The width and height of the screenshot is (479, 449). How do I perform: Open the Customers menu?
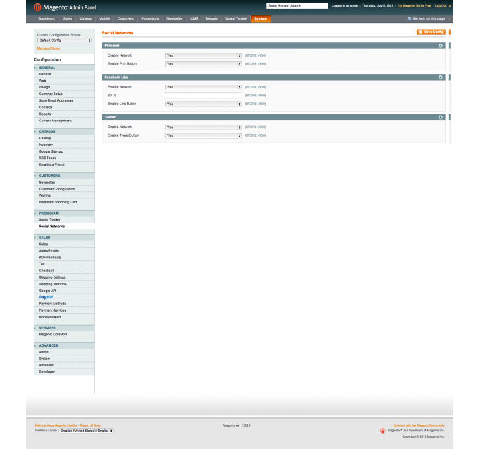click(126, 19)
